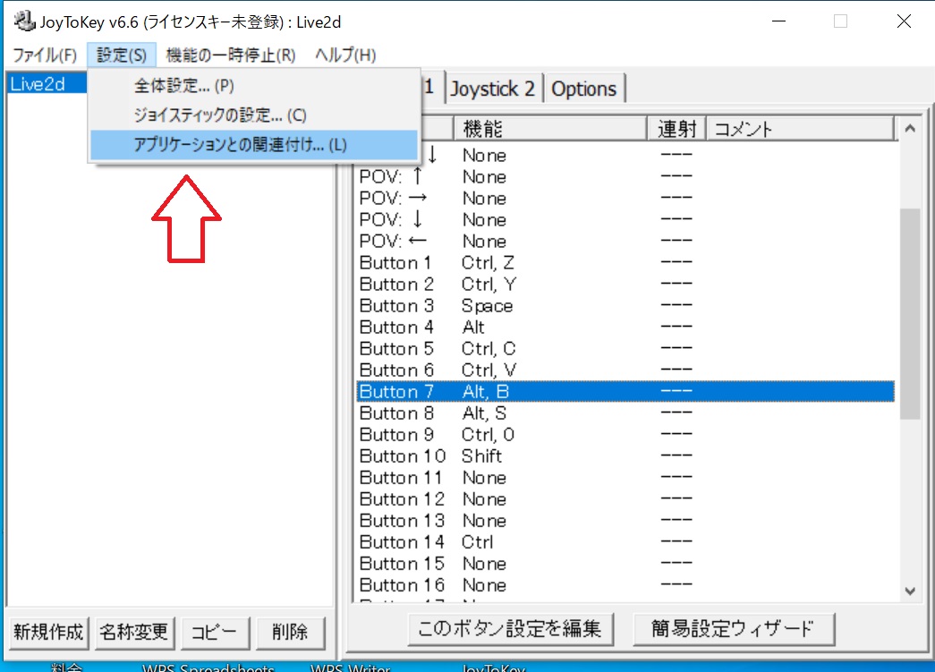Click the 削除 button
The image size is (935, 672).
pos(291,631)
